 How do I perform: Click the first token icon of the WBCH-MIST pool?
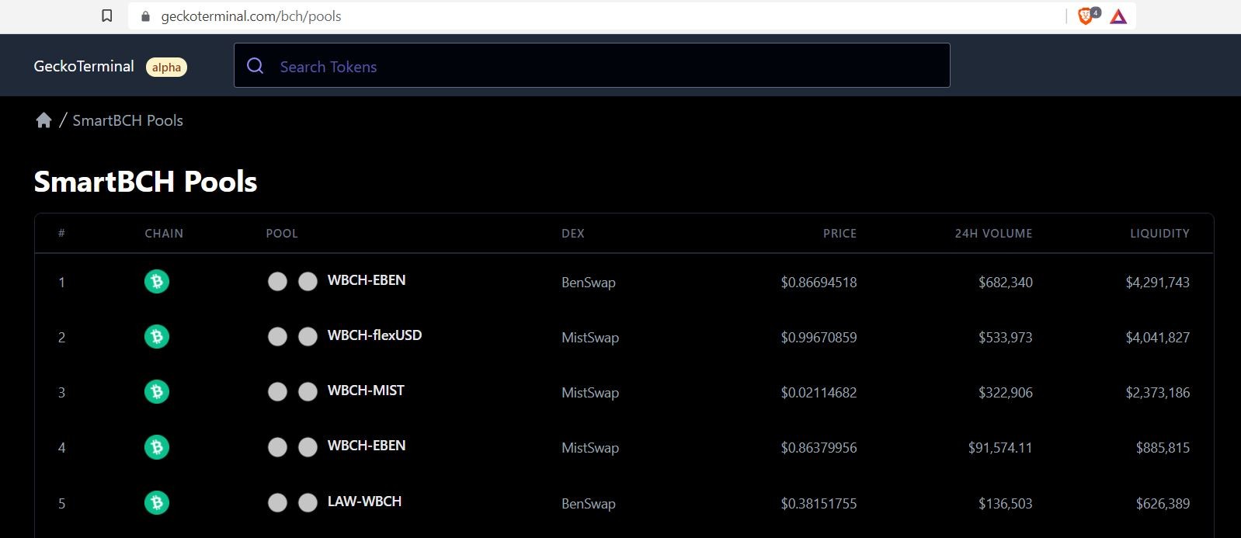[277, 391]
